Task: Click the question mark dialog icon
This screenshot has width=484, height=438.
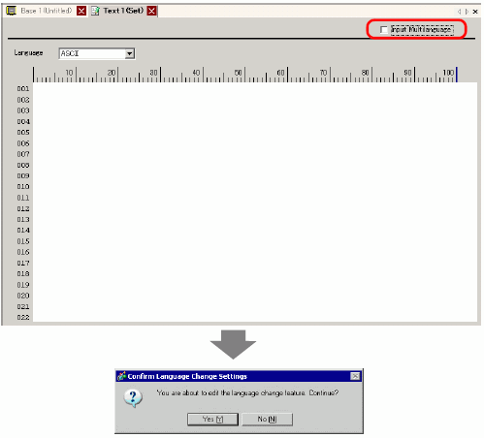Action: pos(133,398)
